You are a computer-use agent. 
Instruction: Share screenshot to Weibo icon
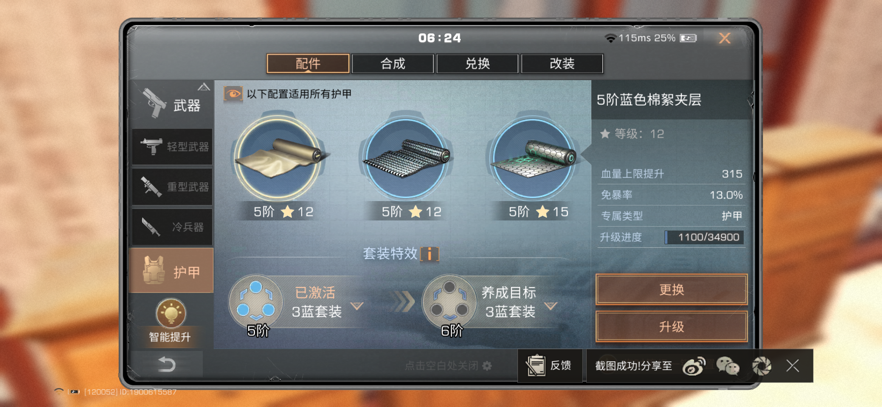click(694, 366)
